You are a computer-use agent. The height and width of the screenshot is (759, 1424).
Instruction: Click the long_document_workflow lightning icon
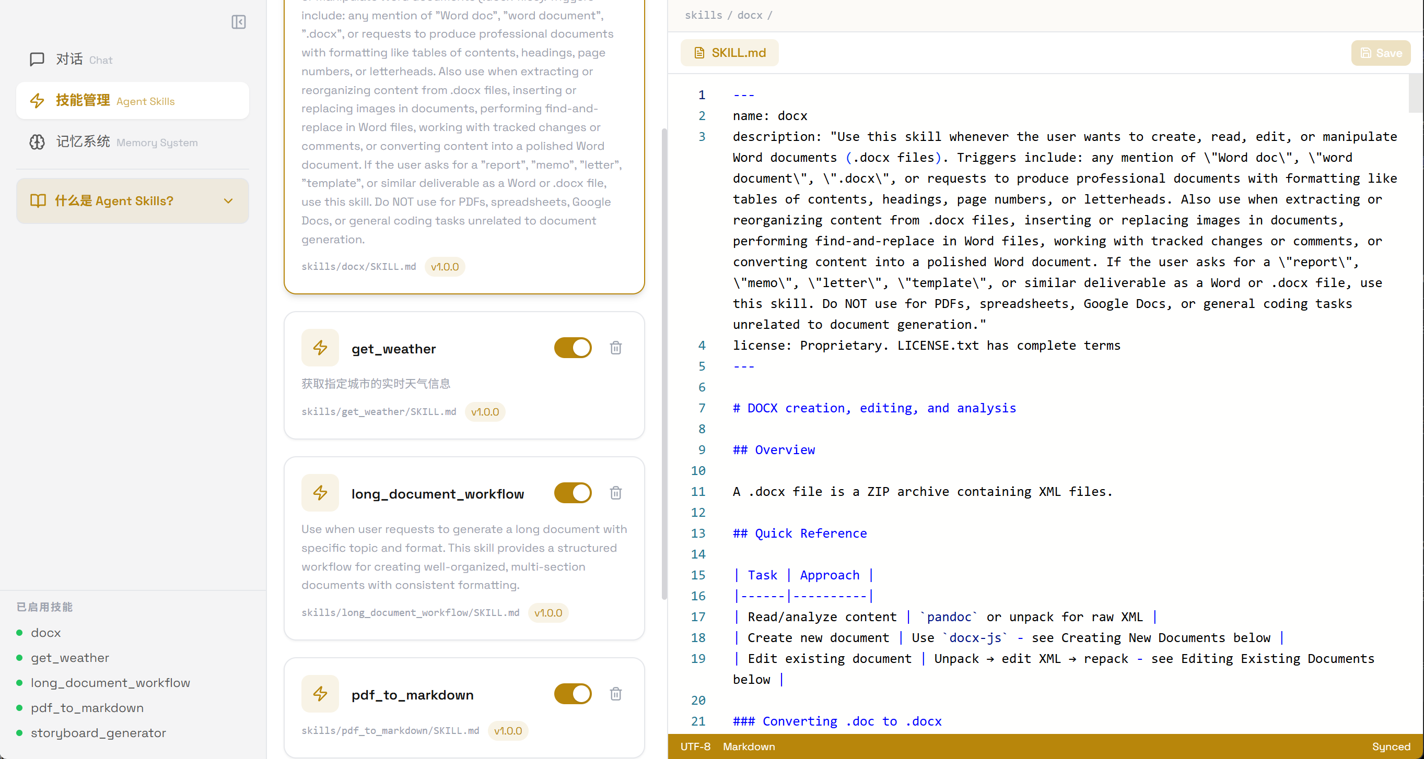click(x=320, y=493)
